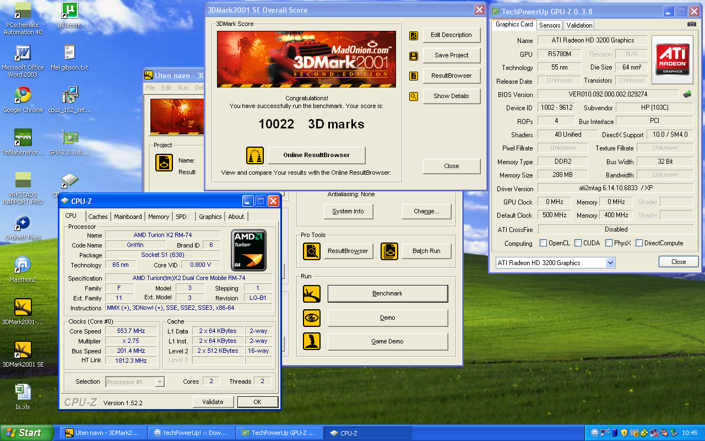This screenshot has height=441, width=705.
Task: Click the Close button in GPU-Z
Action: (x=679, y=262)
